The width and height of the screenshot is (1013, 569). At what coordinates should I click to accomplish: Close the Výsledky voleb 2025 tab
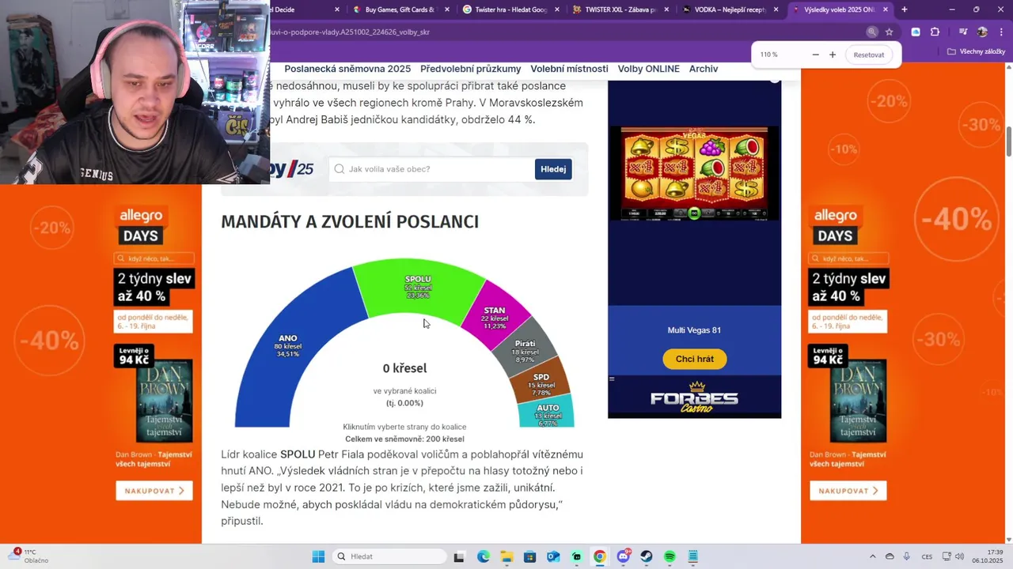(886, 9)
